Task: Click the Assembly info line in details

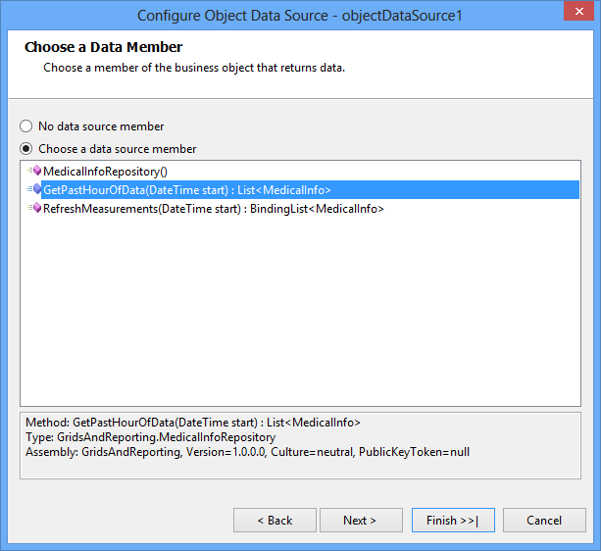Action: point(248,452)
